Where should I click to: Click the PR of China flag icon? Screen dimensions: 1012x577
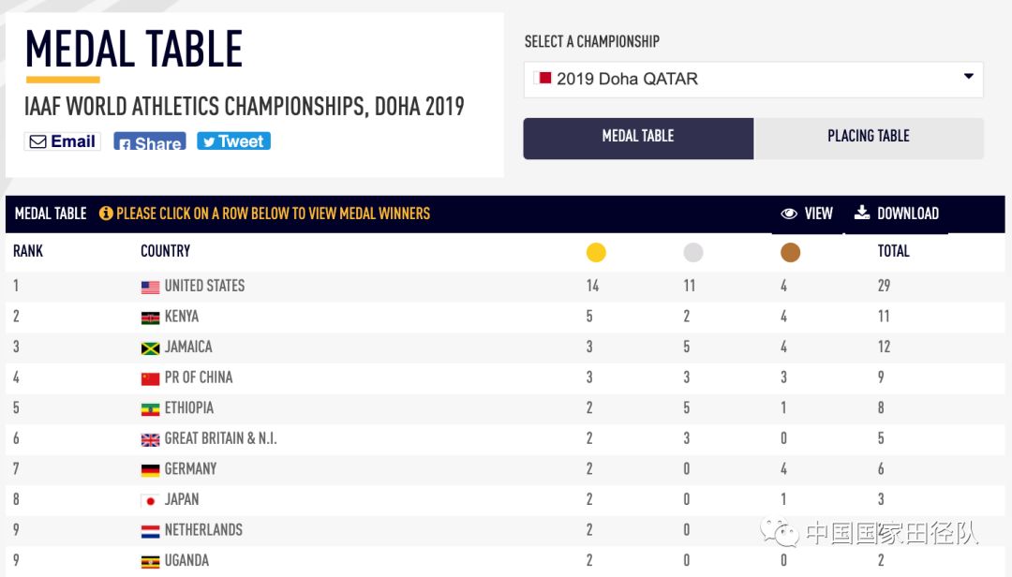[x=150, y=379]
